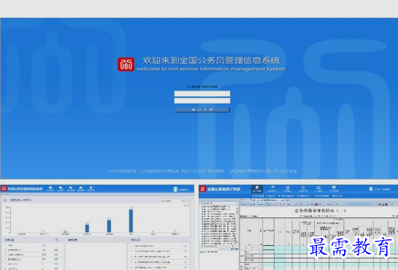
Task: Open the pie-chart icon tab in the statistics navigation bar
Action: (x=272, y=189)
